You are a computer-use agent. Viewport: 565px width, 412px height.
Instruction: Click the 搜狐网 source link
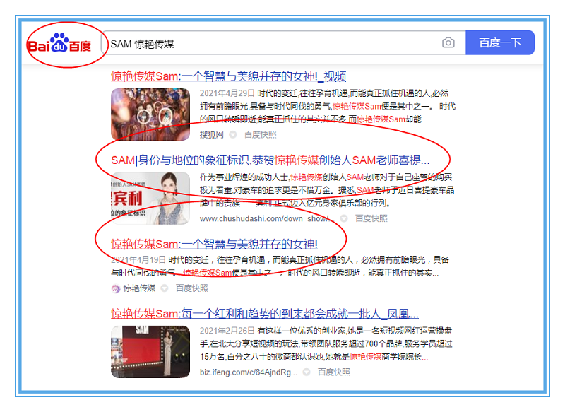(x=211, y=134)
